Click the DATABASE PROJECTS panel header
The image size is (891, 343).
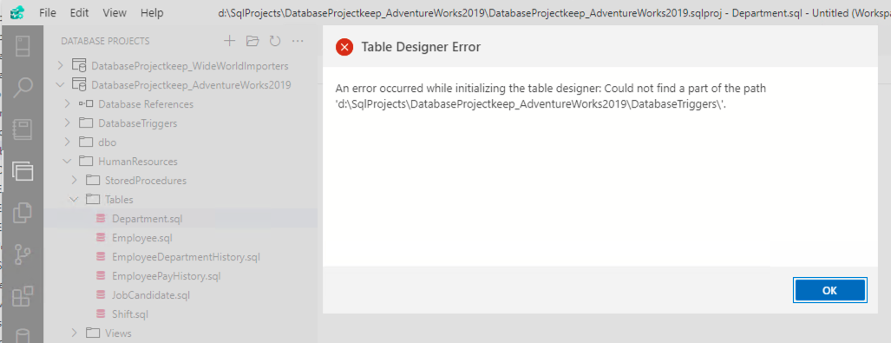[x=105, y=41]
